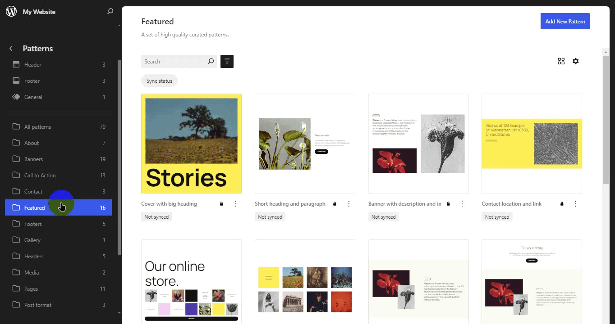Click Not synced badge under Cover with big heading
Image resolution: width=615 pixels, height=324 pixels.
click(x=156, y=217)
